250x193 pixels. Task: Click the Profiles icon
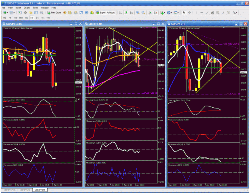(x=11, y=12)
